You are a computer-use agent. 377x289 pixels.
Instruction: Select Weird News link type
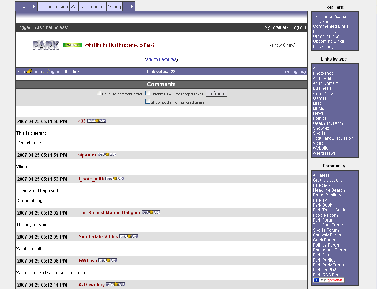[x=324, y=153]
